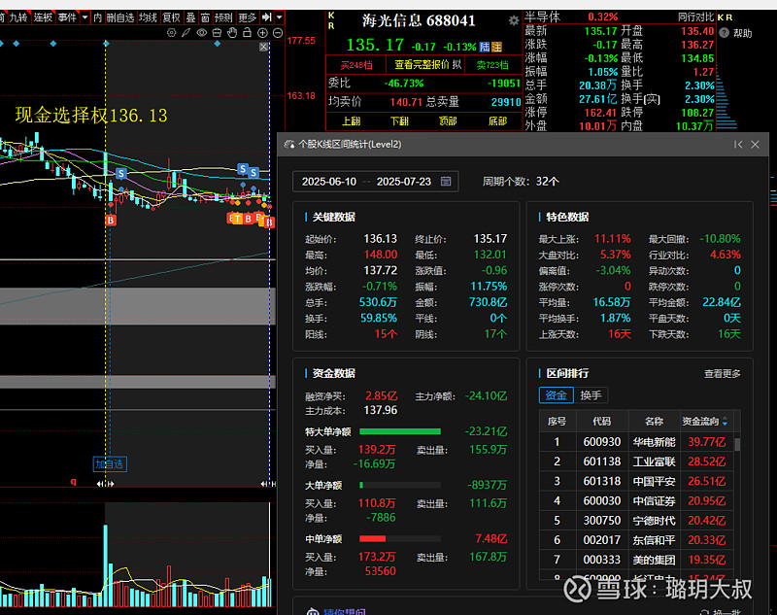Open 复权 adjustment option in toolbar
Viewport: 777px width, 615px height.
(172, 17)
